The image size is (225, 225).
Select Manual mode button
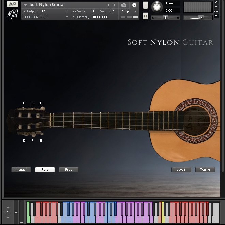coord(21,170)
